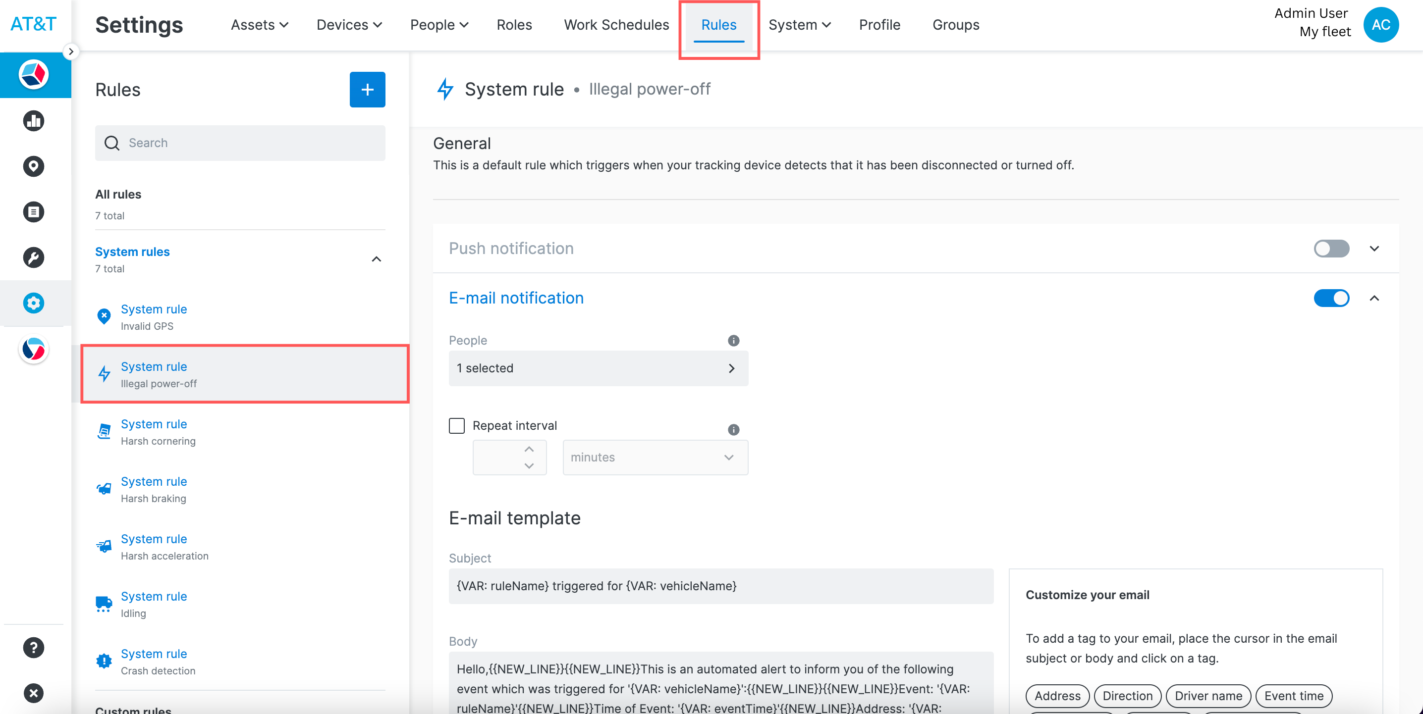1423x714 pixels.
Task: Open Harsh braking system rule
Action: coord(240,489)
